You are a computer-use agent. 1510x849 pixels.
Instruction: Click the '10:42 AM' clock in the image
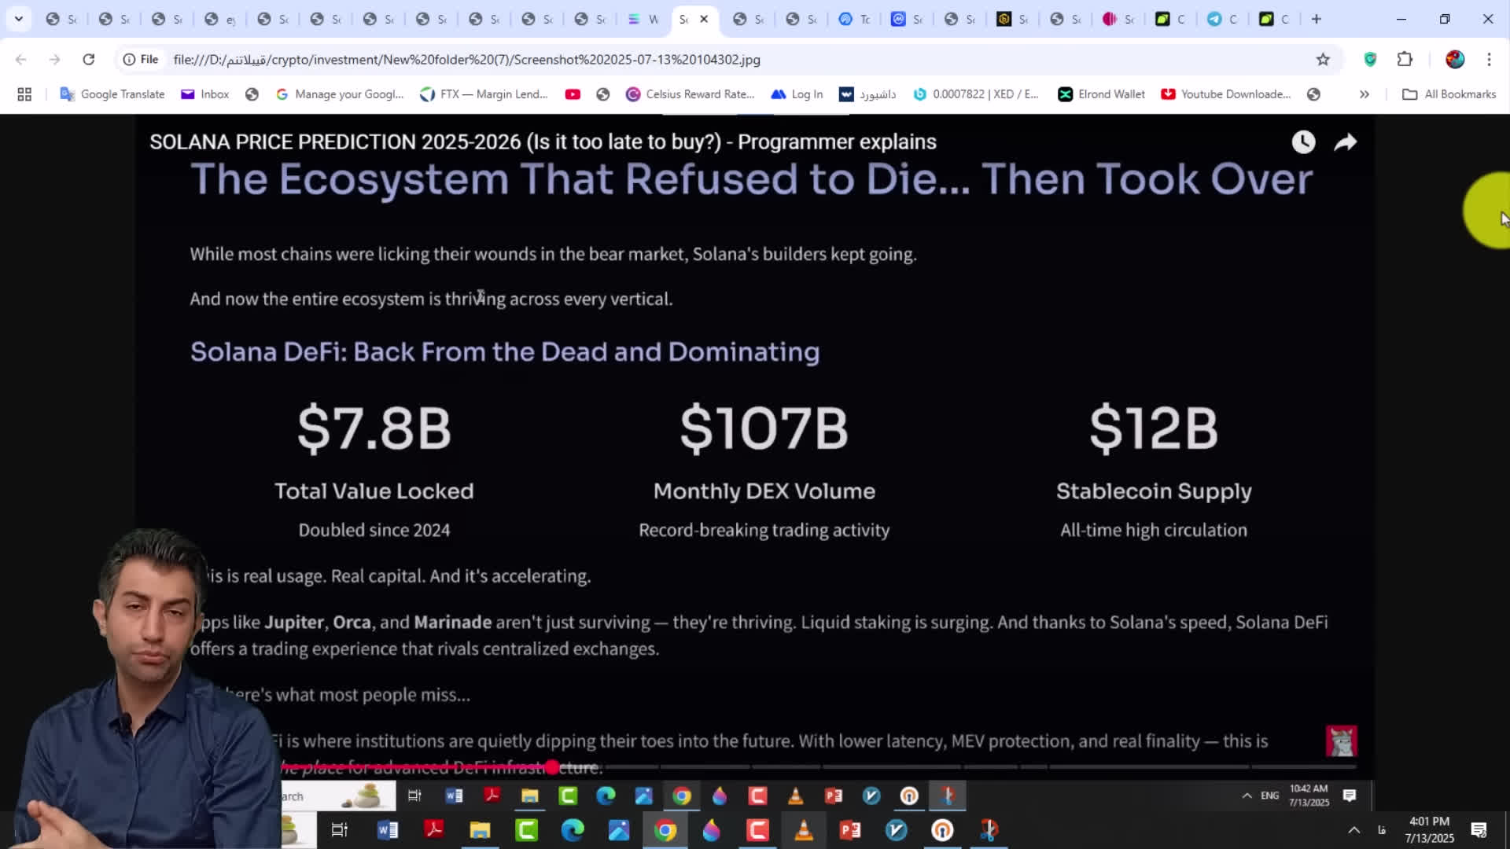[1309, 788]
